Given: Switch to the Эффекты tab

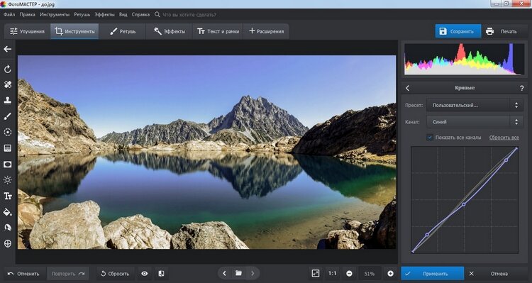Looking at the screenshot, I should tap(169, 31).
